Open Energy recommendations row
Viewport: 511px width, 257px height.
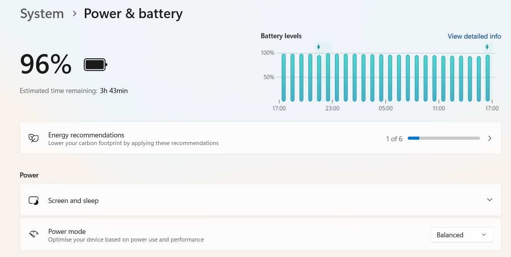261,138
